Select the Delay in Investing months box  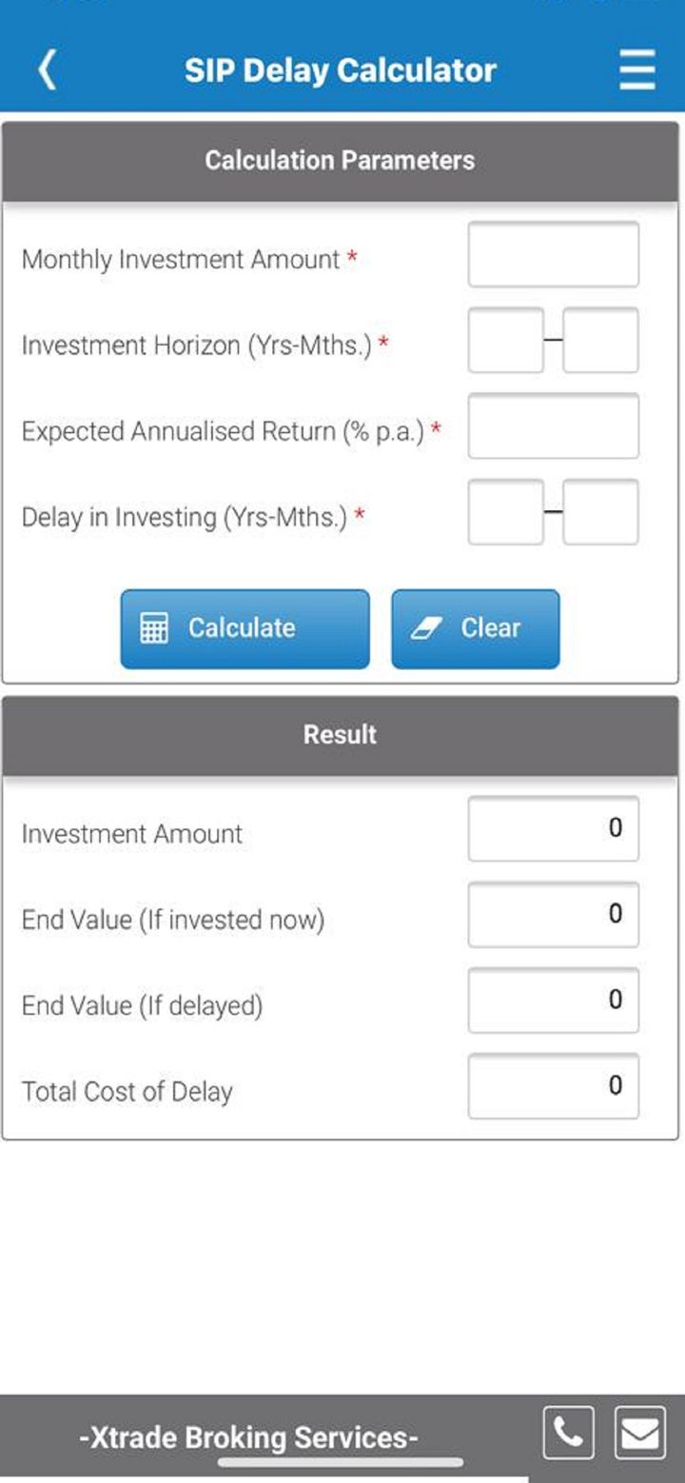point(600,512)
